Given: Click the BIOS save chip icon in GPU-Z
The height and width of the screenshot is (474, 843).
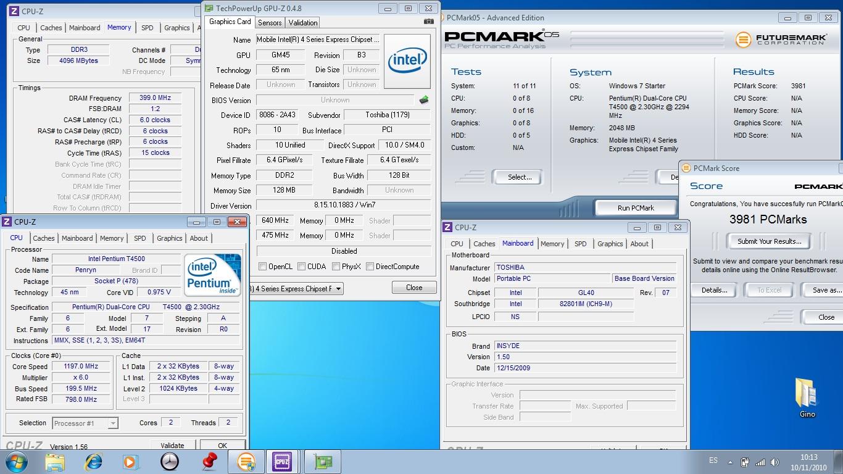Looking at the screenshot, I should (423, 99).
